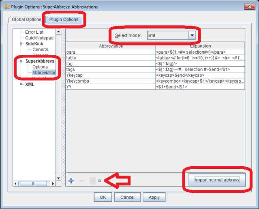Click the horizontal scrollbar thumb of the tree
The width and height of the screenshot is (259, 209).
coord(33,184)
